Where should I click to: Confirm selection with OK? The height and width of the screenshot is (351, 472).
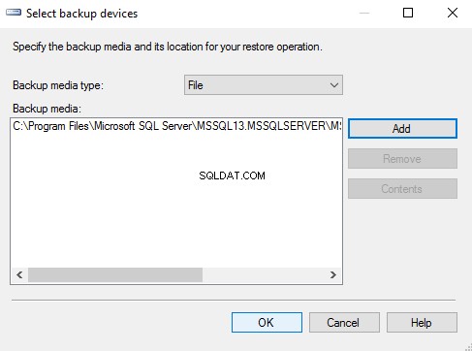point(267,322)
